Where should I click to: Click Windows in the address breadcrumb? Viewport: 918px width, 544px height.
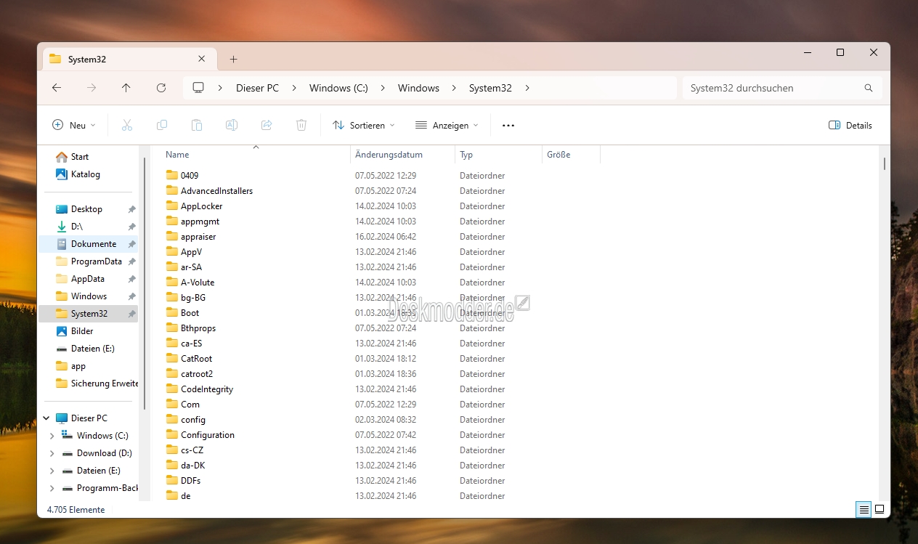418,88
